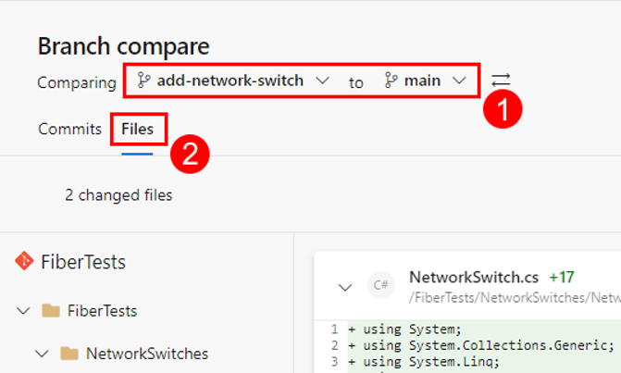Open the NetworkSwitch.cs file title
This screenshot has width=621, height=373.
(474, 278)
